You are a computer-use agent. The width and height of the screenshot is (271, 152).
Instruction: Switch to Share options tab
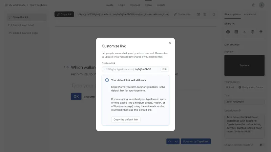(232, 14)
